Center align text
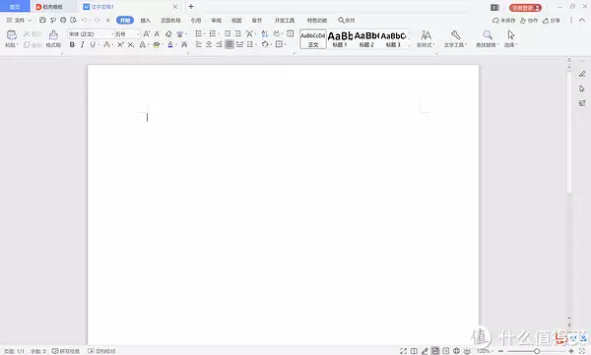 point(209,44)
